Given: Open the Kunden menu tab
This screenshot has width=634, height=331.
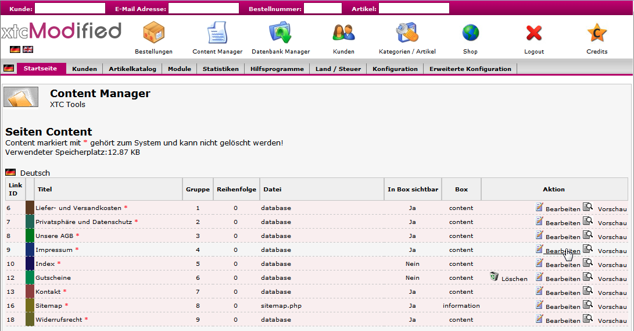Looking at the screenshot, I should click(84, 69).
